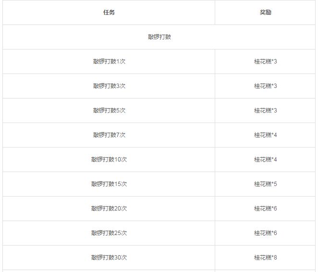Click the 任务 column header
Image resolution: width=318 pixels, height=272 pixels.
[x=109, y=12]
